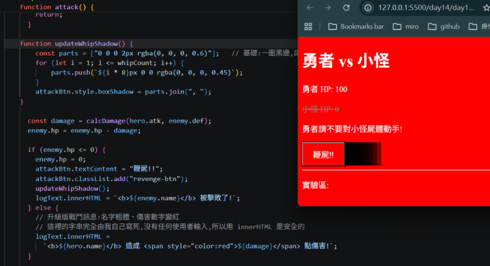490x266 pixels.
Task: Click the return; statement line
Action: click(x=49, y=15)
